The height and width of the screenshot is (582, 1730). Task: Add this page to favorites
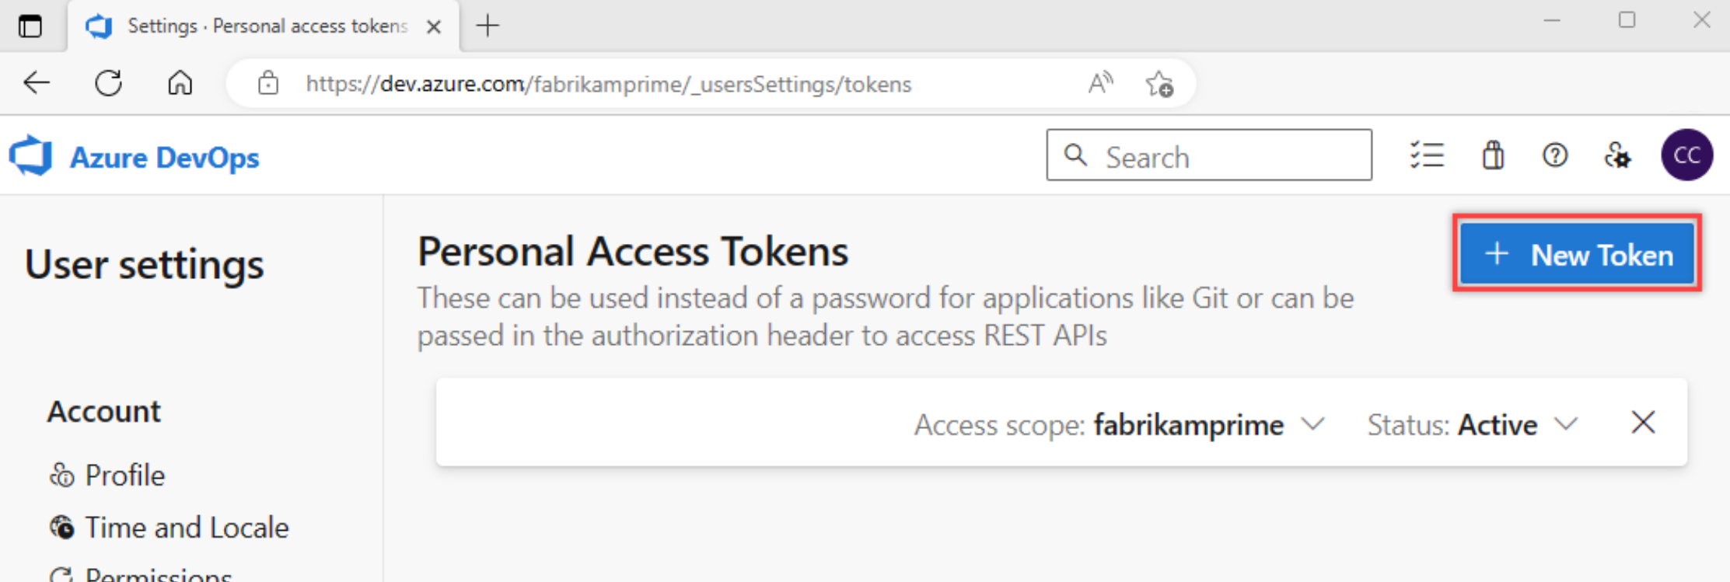tap(1159, 83)
